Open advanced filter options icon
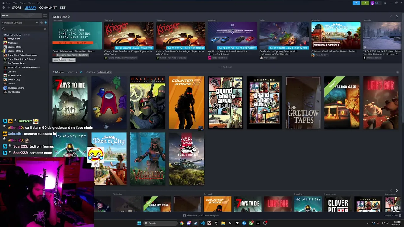 45,29
